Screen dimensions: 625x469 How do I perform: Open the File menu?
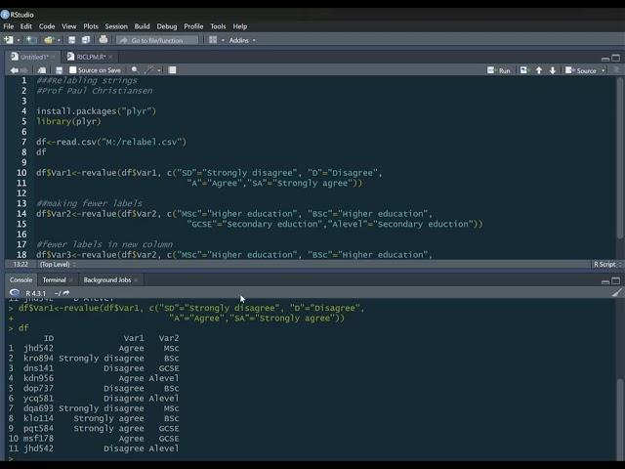click(x=9, y=26)
